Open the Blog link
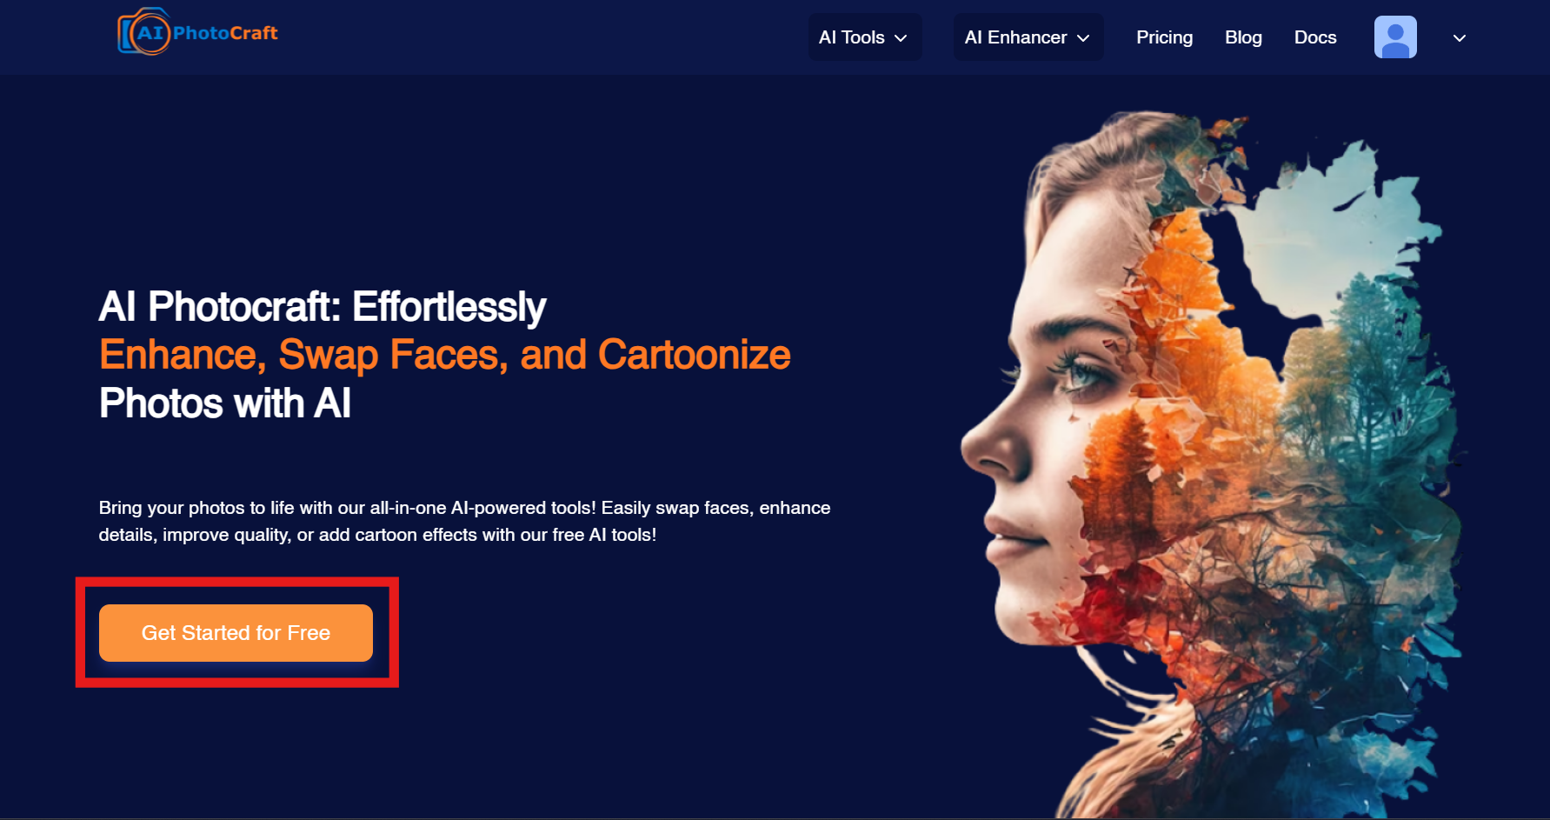This screenshot has width=1550, height=820. pos(1243,37)
